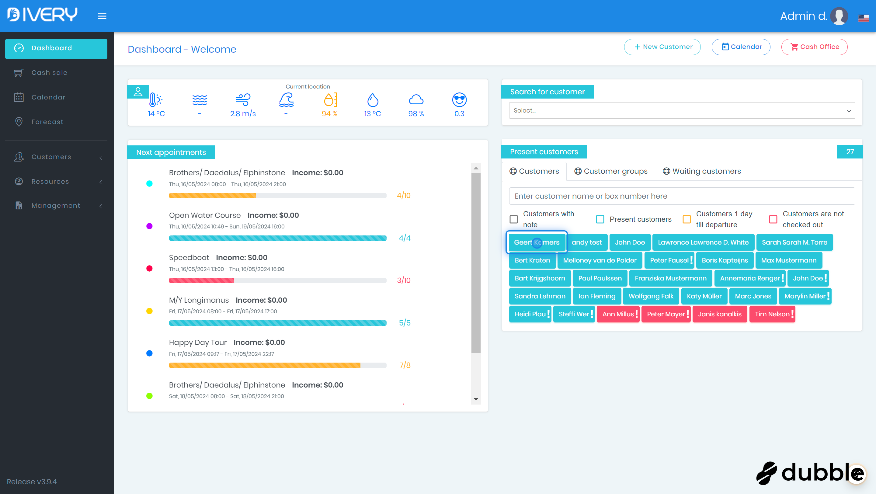Open the Cash Office button
Screen dimensions: 876x494
(814, 47)
